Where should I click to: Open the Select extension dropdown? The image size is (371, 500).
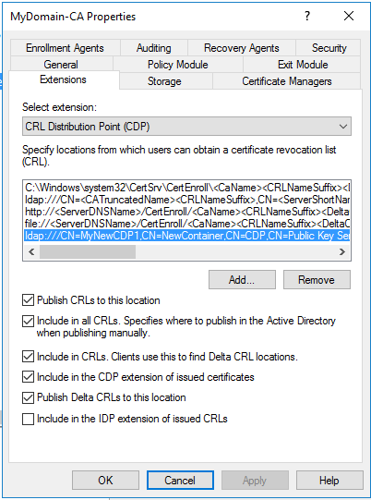pos(186,127)
